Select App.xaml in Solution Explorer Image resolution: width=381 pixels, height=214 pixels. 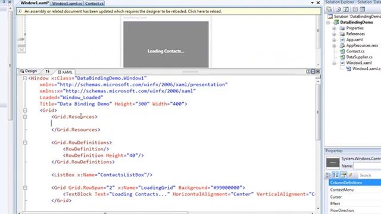(354, 40)
